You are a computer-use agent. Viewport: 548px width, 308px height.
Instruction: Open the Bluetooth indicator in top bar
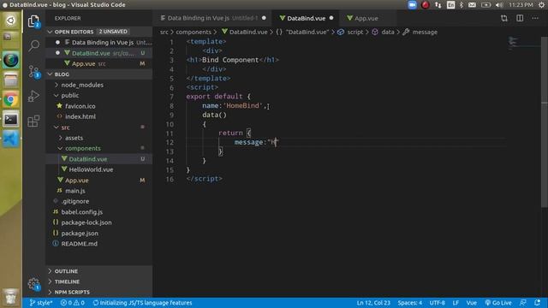pos(462,5)
